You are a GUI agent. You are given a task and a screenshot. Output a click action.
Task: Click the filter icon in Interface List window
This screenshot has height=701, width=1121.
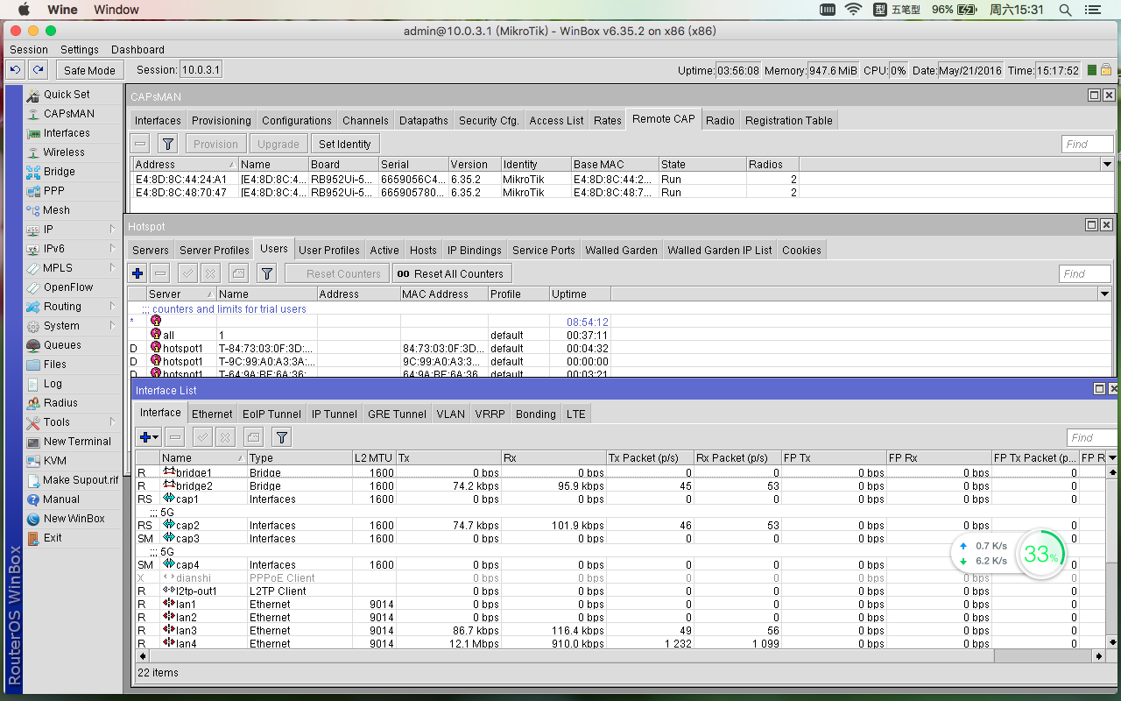click(281, 436)
